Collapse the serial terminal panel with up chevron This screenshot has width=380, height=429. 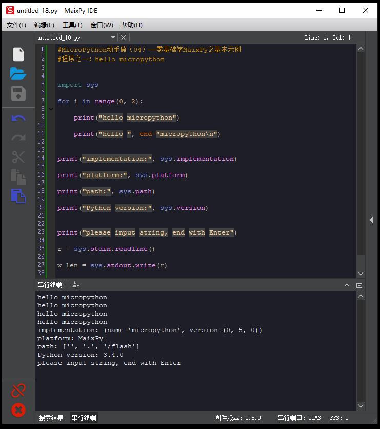(347, 285)
